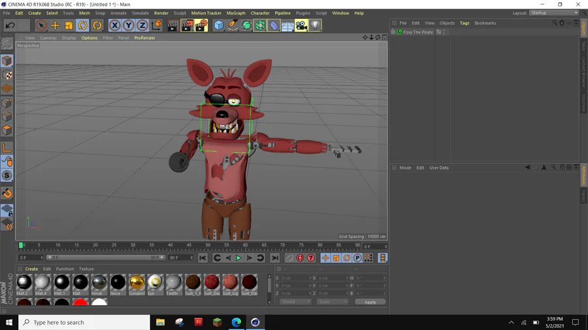The width and height of the screenshot is (588, 330).
Task: Select the Live Selection tool
Action: click(41, 25)
